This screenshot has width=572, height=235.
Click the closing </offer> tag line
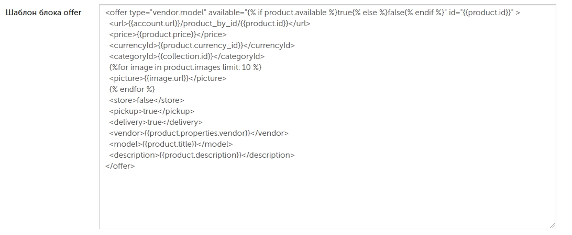click(x=120, y=166)
